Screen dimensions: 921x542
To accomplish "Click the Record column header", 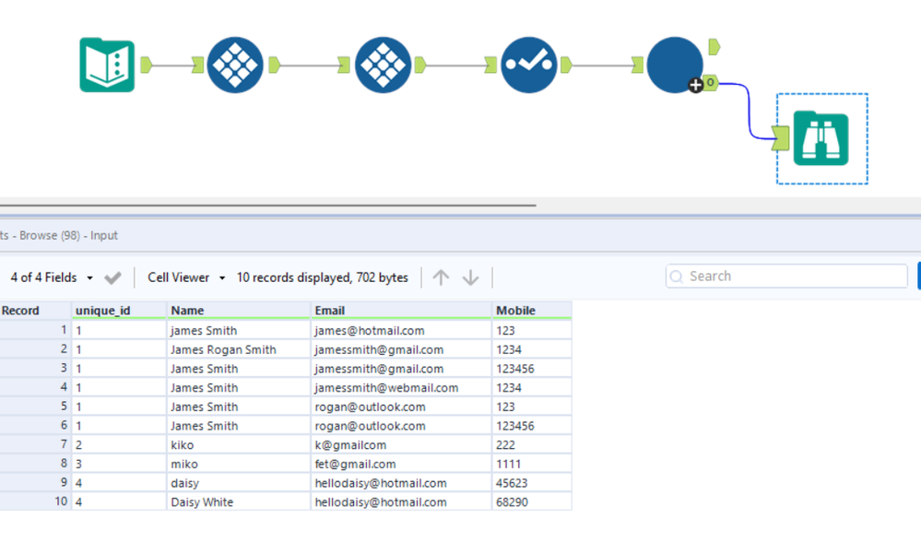I will (x=35, y=310).
